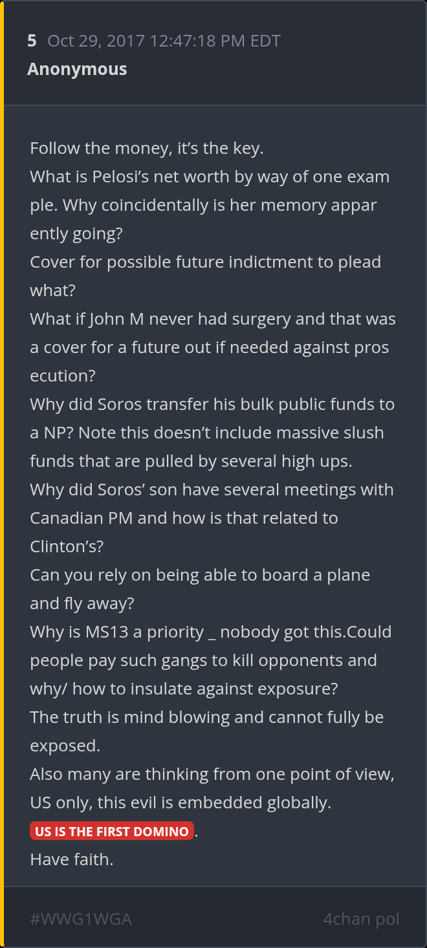Click the line "Why did Soros transfer his bulk"
This screenshot has width=427, height=948.
212,404
